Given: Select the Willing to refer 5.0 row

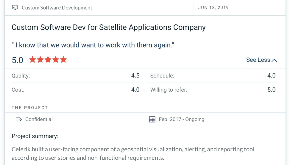Looking at the screenshot, I should coord(213,90).
